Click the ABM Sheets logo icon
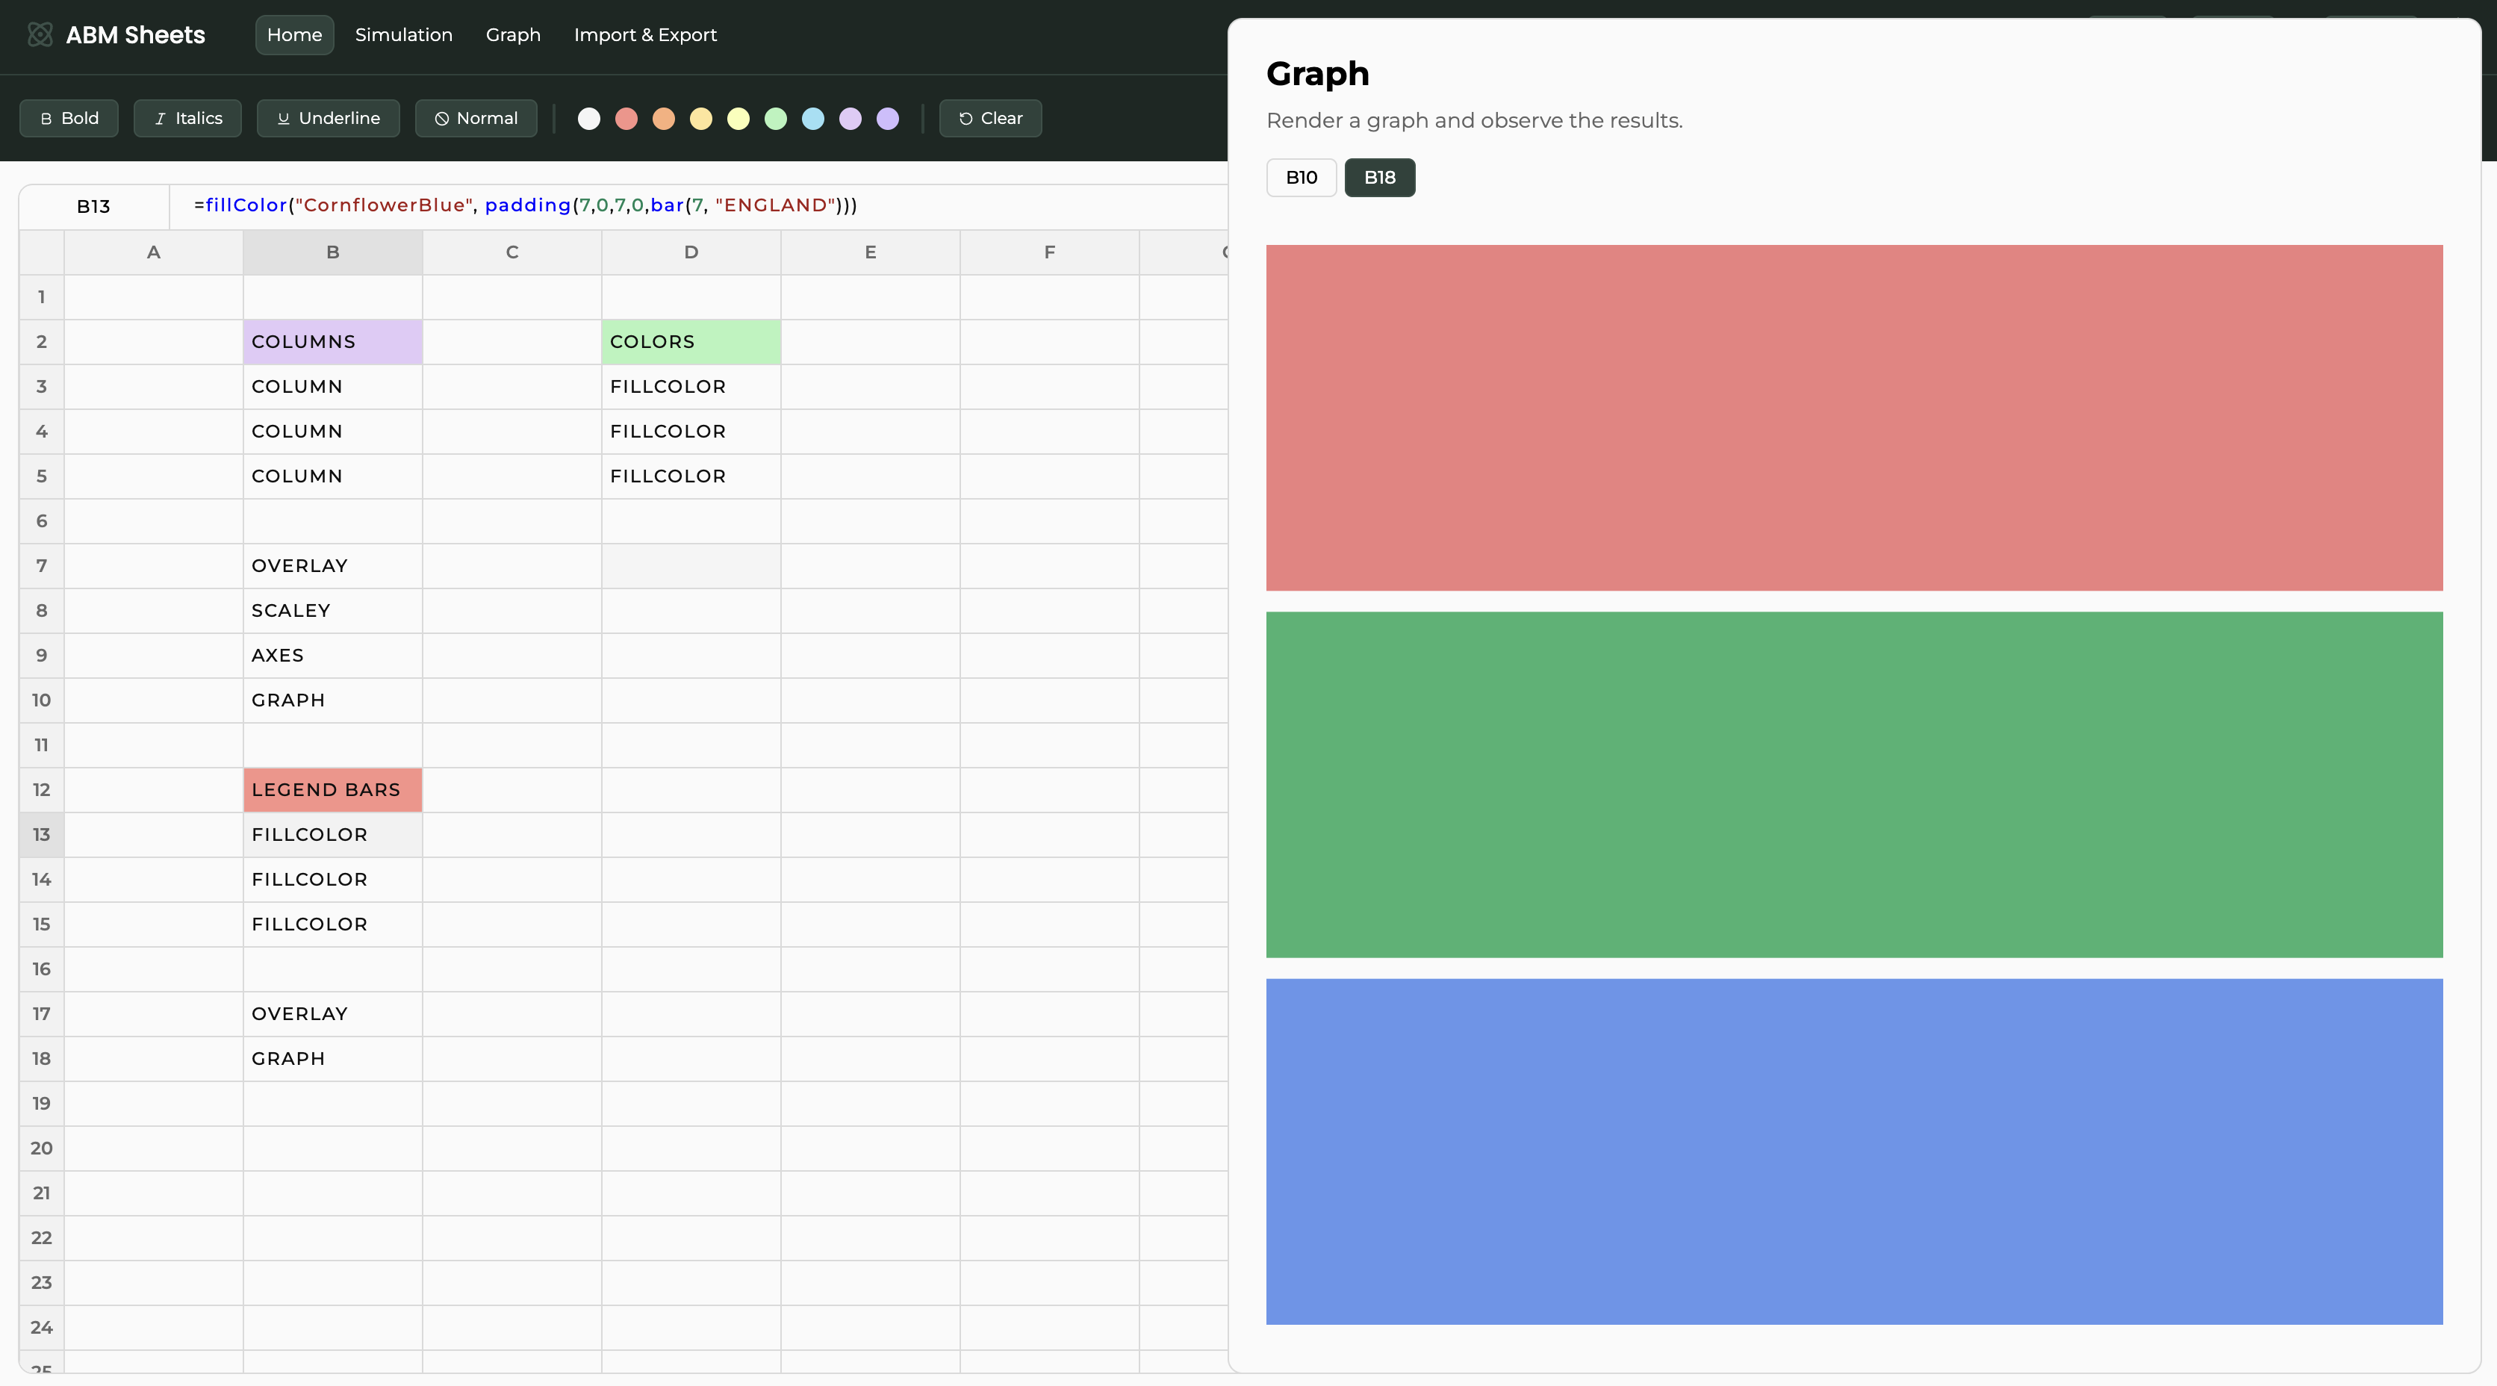The image size is (2497, 1386). click(40, 35)
